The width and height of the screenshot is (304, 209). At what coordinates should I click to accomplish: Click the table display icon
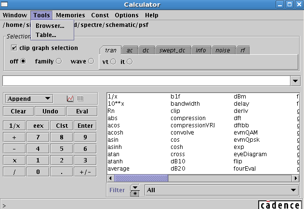tap(80, 98)
